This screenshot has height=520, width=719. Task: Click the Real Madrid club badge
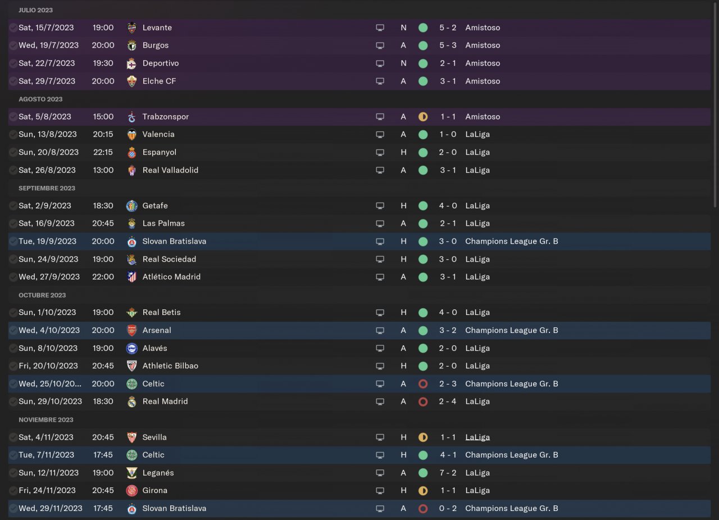[x=131, y=402]
